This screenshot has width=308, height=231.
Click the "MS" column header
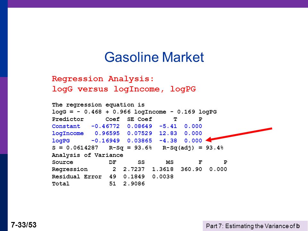pyautogui.click(x=170, y=162)
